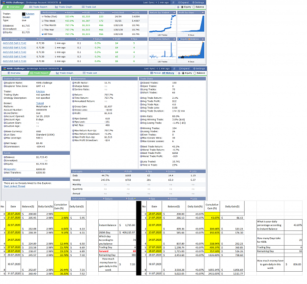
Task: Select the spreadsheet cell showing $ 409,115.97
Action: 127,232
